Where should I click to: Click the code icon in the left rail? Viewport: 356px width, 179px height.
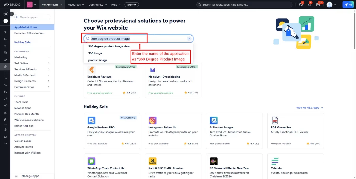5,143
